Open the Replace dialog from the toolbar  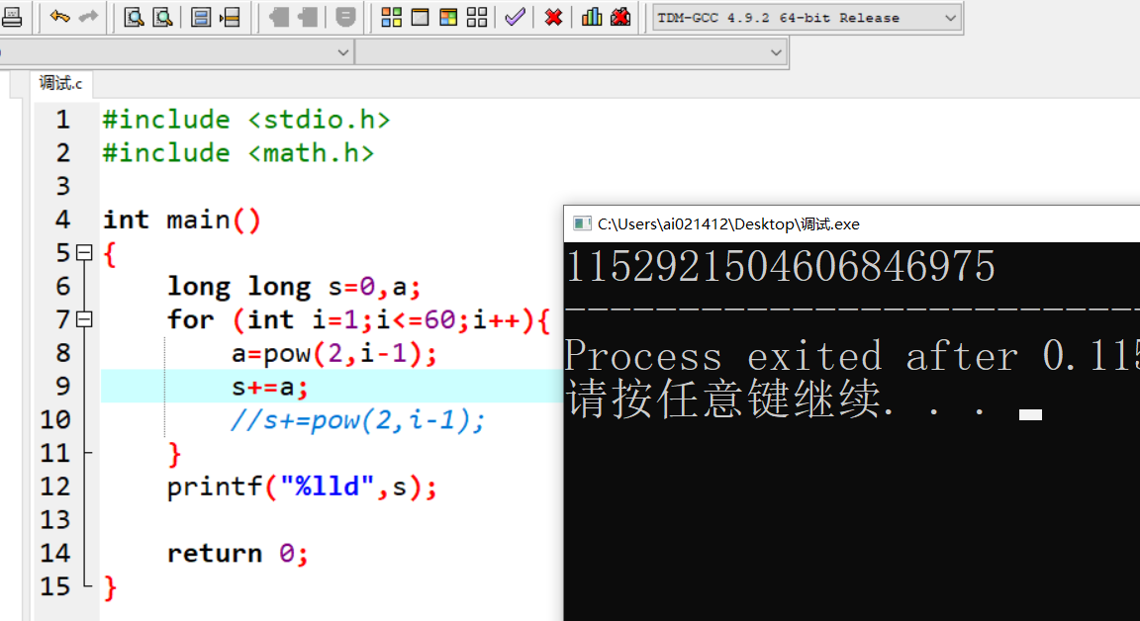(x=162, y=17)
